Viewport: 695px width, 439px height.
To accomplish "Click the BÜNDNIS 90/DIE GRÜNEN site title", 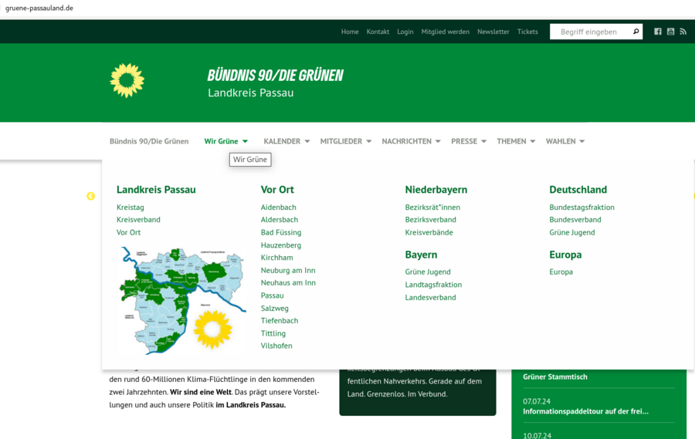I will point(275,76).
